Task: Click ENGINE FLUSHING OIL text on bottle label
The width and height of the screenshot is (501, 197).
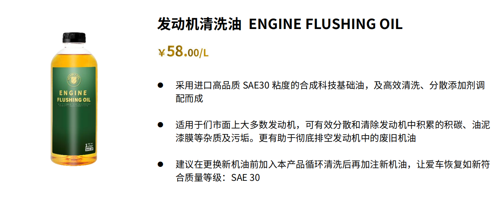Action: (74, 96)
